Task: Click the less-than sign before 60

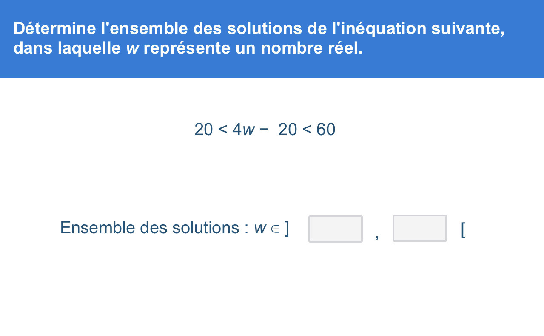Action: (307, 130)
